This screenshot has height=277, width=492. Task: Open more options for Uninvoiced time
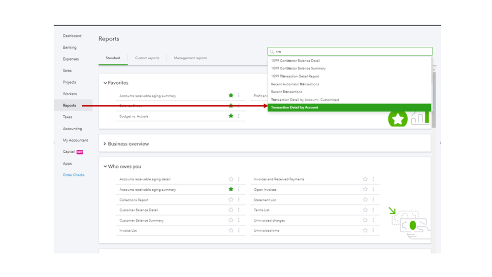[x=373, y=230]
